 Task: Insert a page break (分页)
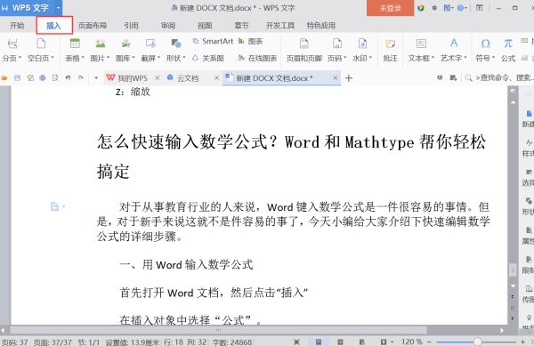point(12,50)
